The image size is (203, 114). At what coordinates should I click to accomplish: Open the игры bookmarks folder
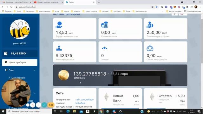point(56,11)
